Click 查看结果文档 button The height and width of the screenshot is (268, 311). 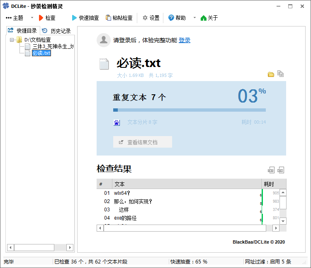(142, 142)
